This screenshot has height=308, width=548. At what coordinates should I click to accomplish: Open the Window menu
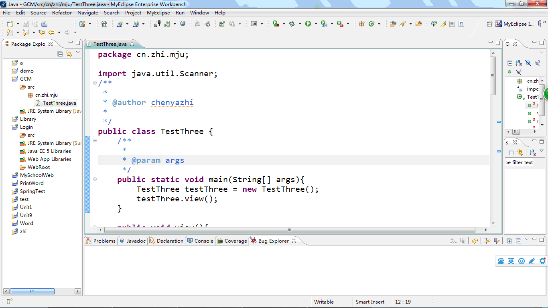pyautogui.click(x=199, y=12)
